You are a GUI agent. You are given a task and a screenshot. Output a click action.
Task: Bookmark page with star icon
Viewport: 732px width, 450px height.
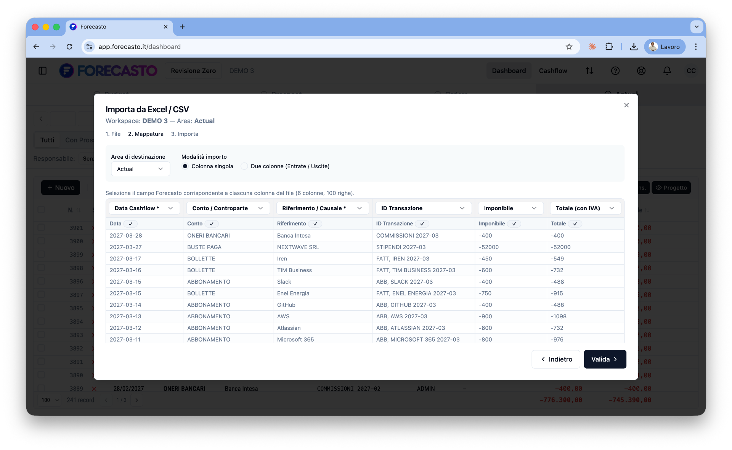tap(569, 47)
